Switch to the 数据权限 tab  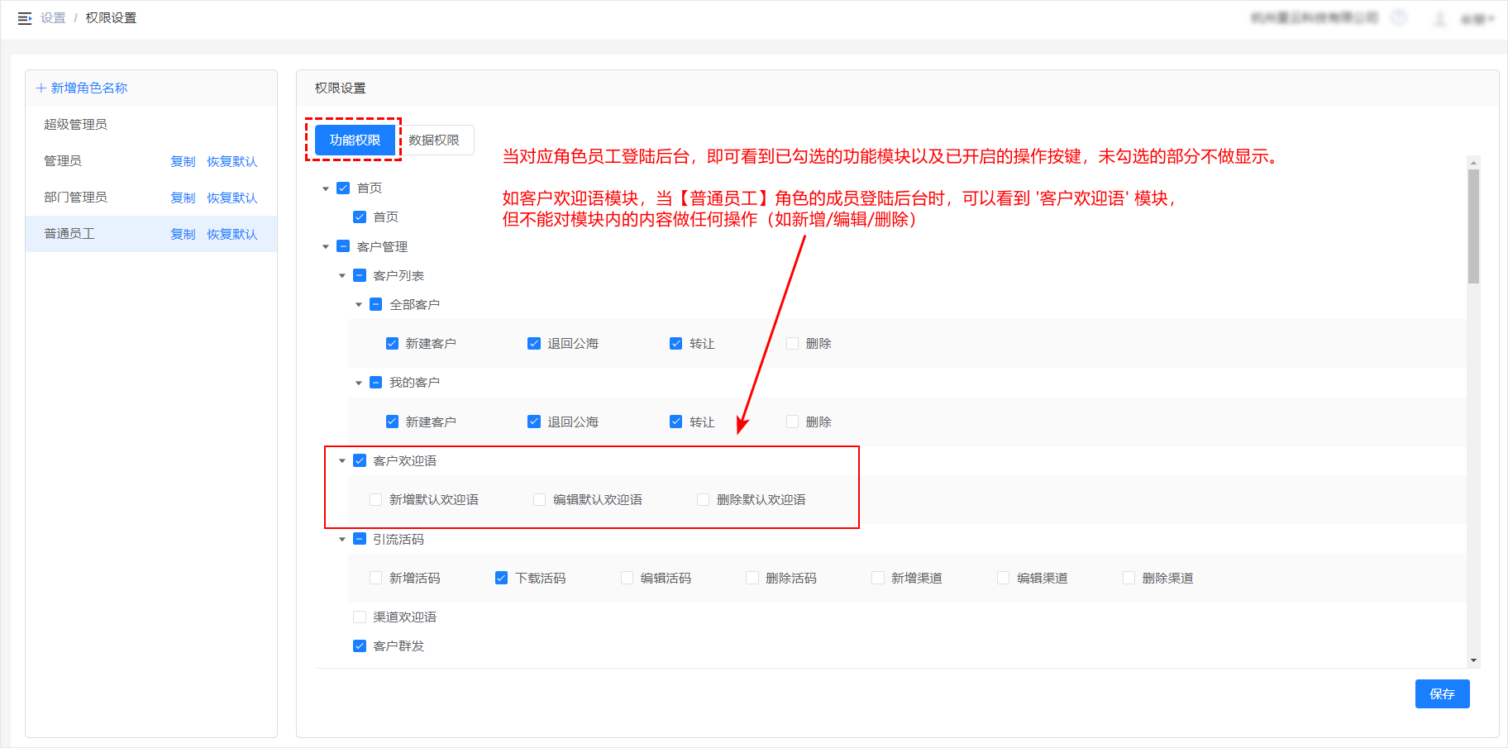click(x=434, y=141)
